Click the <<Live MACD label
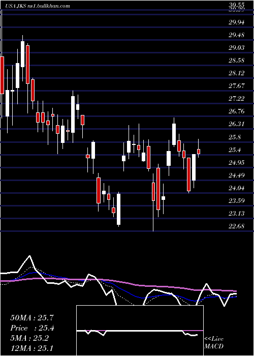 [x=214, y=343]
